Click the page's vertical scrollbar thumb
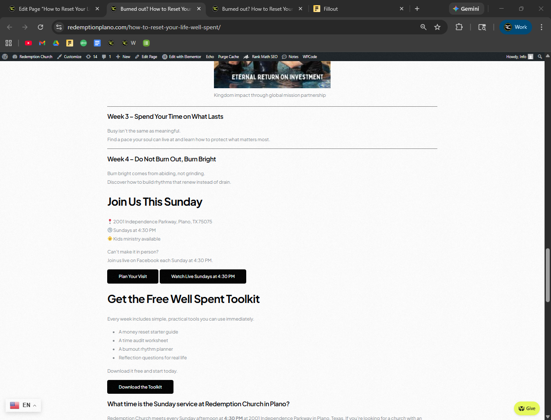 point(548,275)
